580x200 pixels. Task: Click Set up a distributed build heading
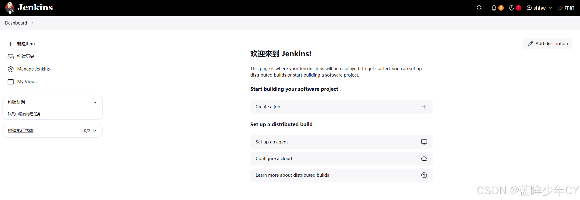tap(281, 124)
